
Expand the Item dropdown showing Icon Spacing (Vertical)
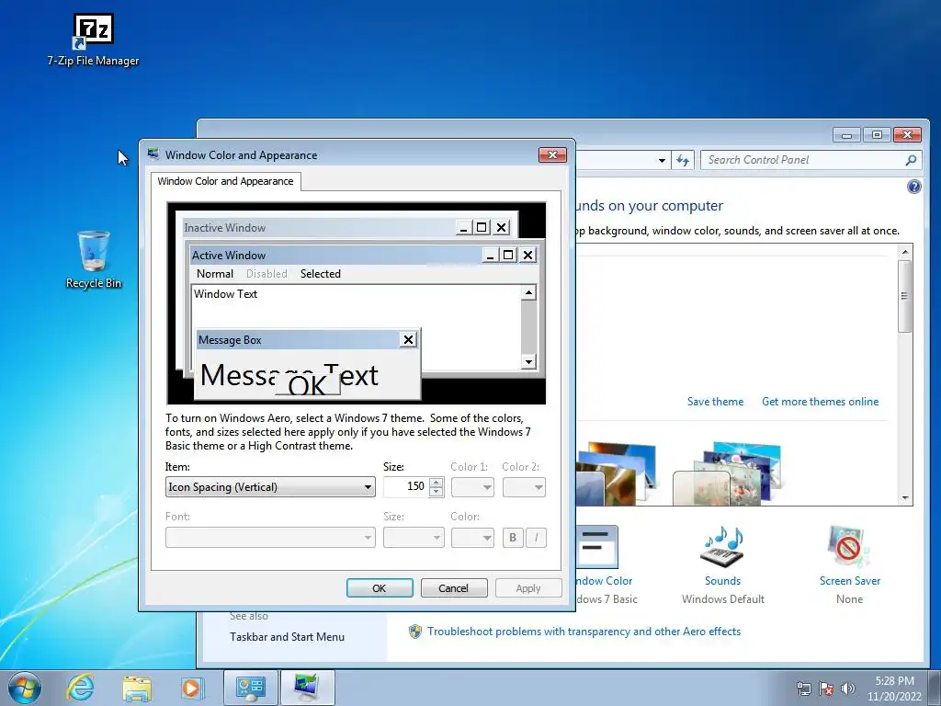pos(270,487)
